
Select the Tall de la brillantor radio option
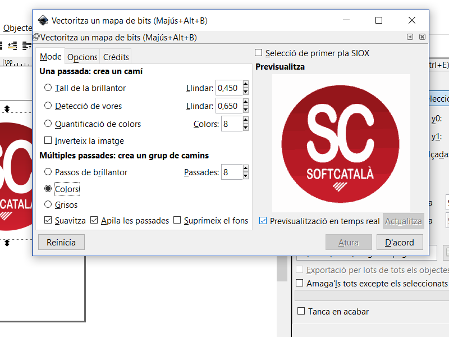pyautogui.click(x=48, y=88)
